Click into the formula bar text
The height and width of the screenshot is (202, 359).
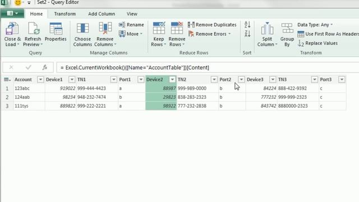click(207, 67)
